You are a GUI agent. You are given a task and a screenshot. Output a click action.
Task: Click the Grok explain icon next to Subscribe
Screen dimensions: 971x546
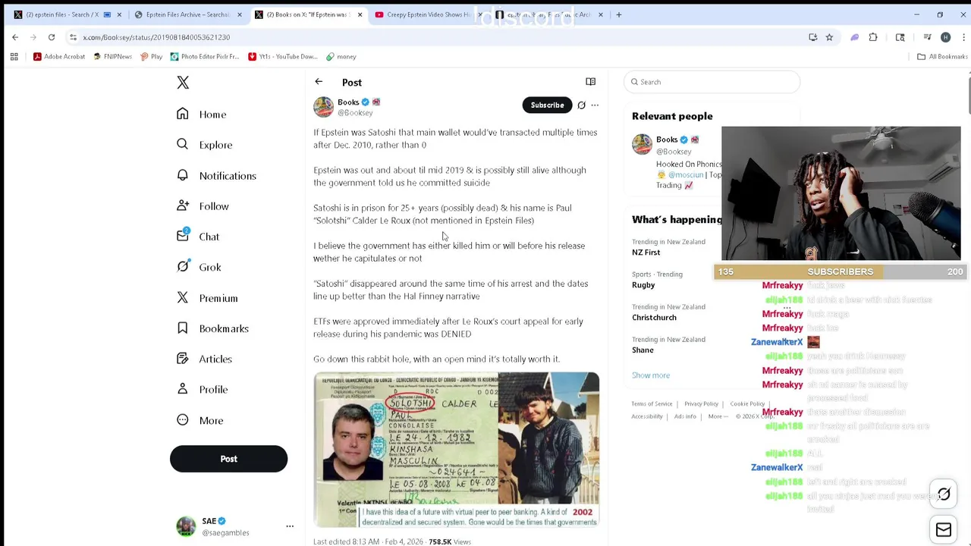(x=581, y=105)
